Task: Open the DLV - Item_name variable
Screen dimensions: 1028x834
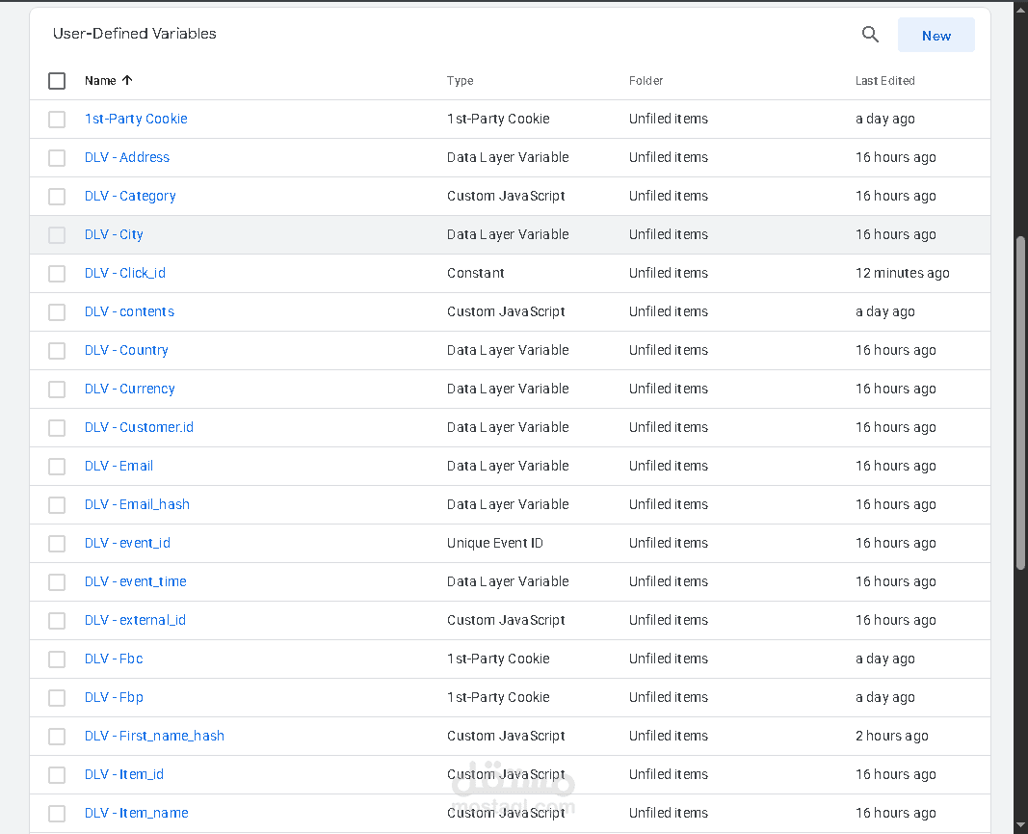Action: [136, 813]
